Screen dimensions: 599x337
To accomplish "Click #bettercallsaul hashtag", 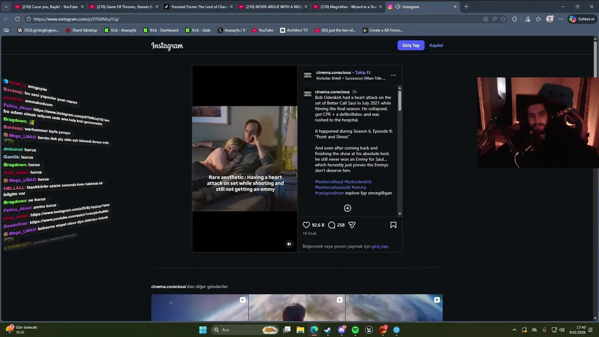I will [329, 182].
